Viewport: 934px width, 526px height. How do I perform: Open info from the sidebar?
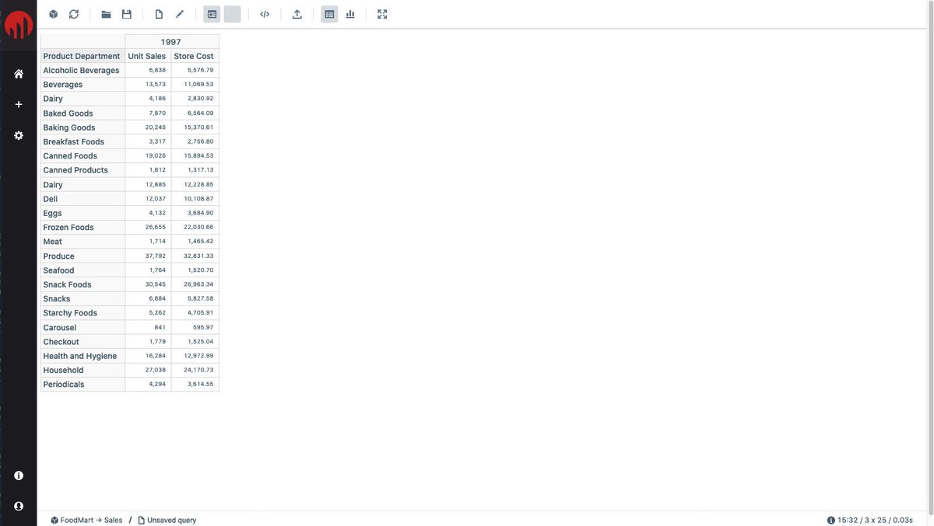pyautogui.click(x=19, y=475)
